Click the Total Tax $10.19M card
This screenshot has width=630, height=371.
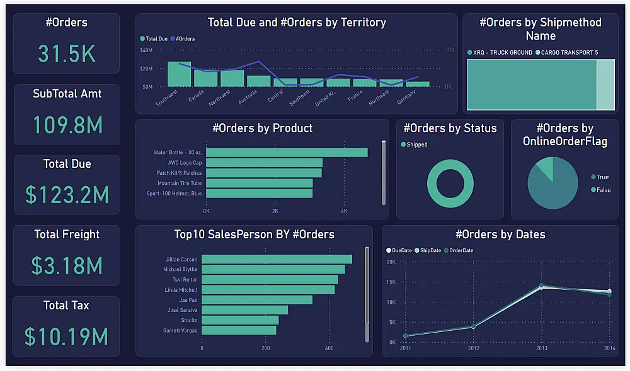66,326
